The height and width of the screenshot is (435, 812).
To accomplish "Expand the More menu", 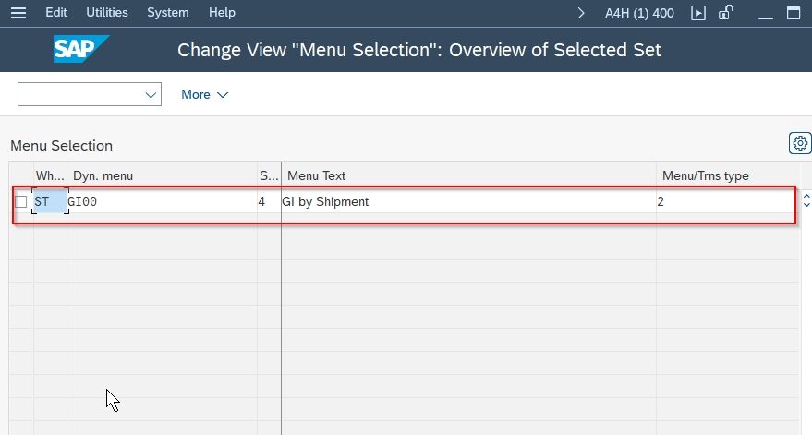I will tap(204, 94).
